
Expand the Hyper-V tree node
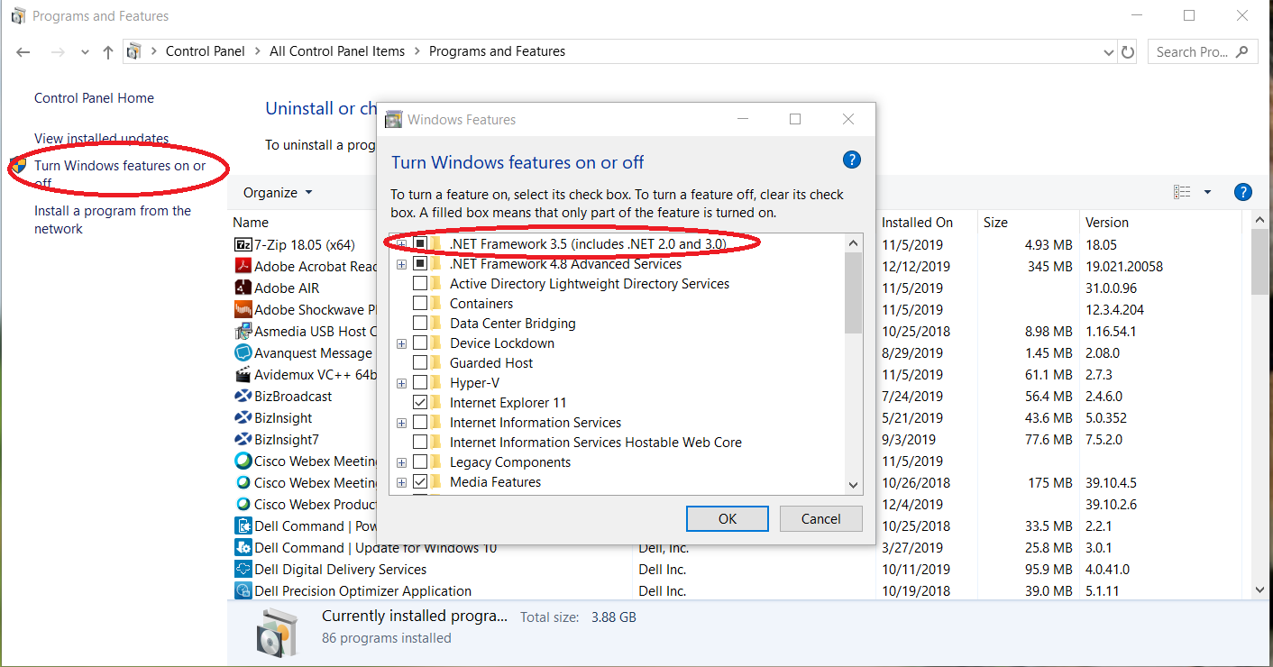tap(401, 383)
